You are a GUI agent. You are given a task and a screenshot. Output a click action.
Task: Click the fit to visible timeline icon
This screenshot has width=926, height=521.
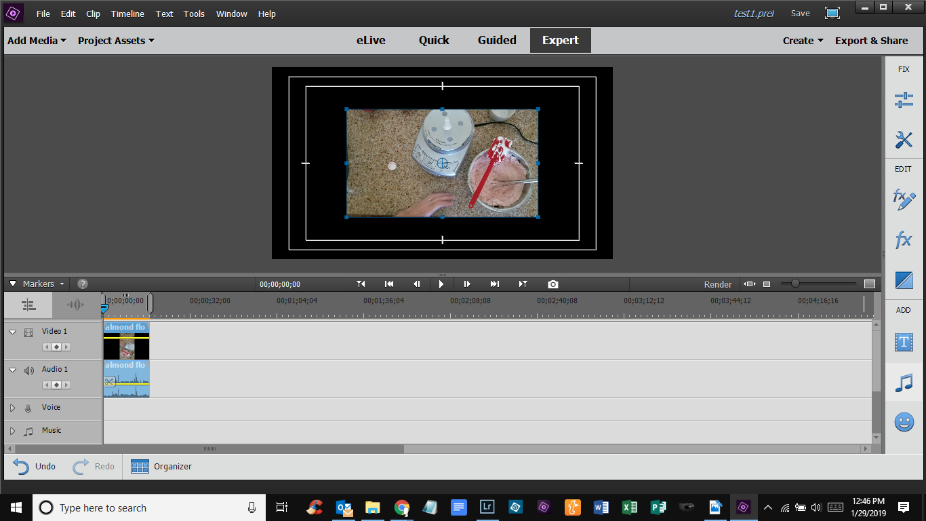click(749, 284)
